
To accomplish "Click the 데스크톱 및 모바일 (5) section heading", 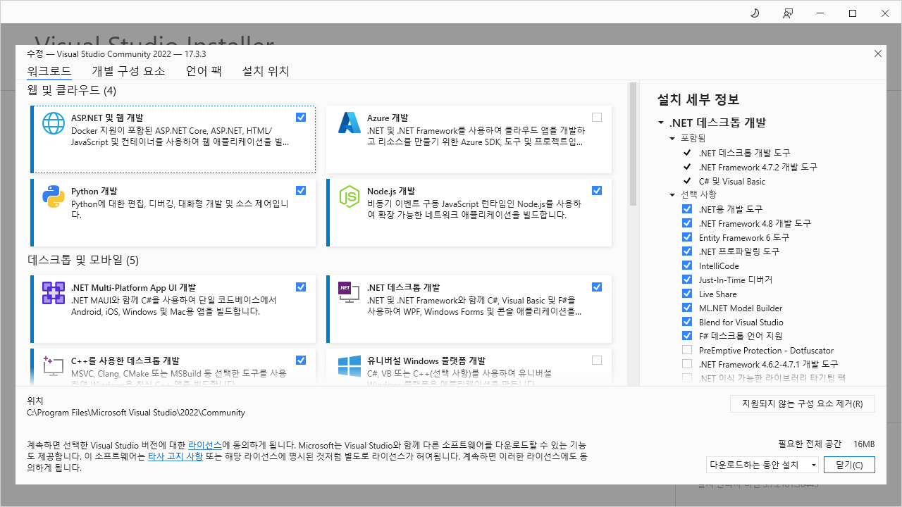I will click(83, 260).
